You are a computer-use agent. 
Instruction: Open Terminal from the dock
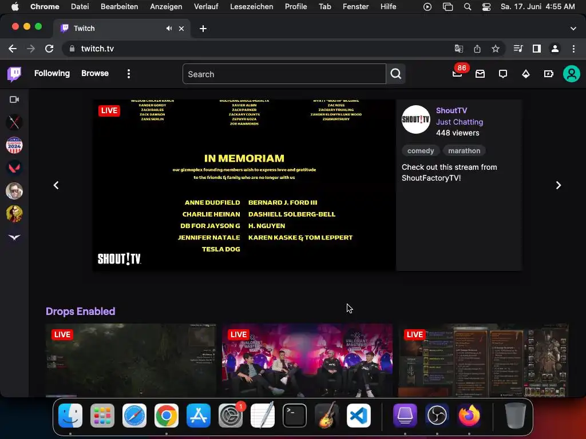[x=295, y=416]
